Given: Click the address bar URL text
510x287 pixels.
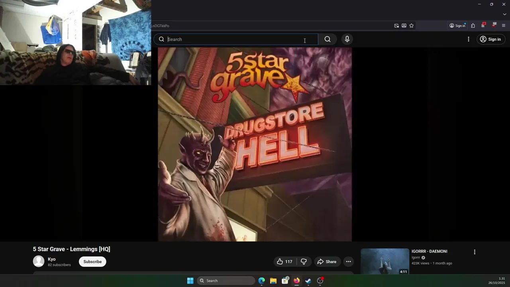Looking at the screenshot, I should [x=160, y=26].
